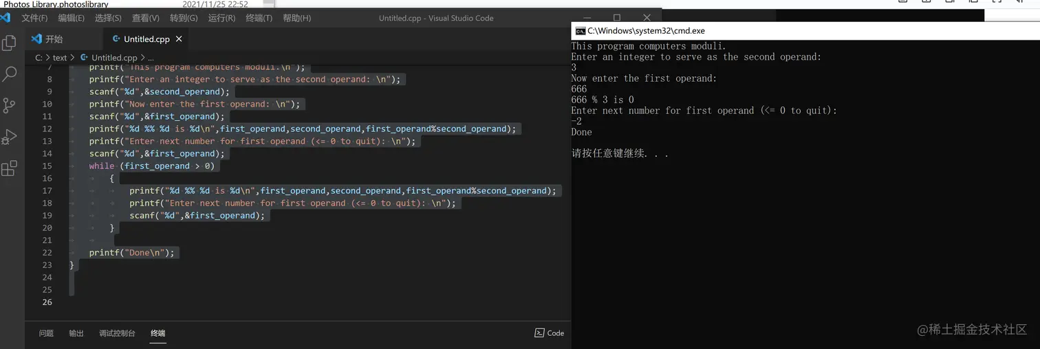
Task: Open the Explorer view in activity bar
Action: 10,43
